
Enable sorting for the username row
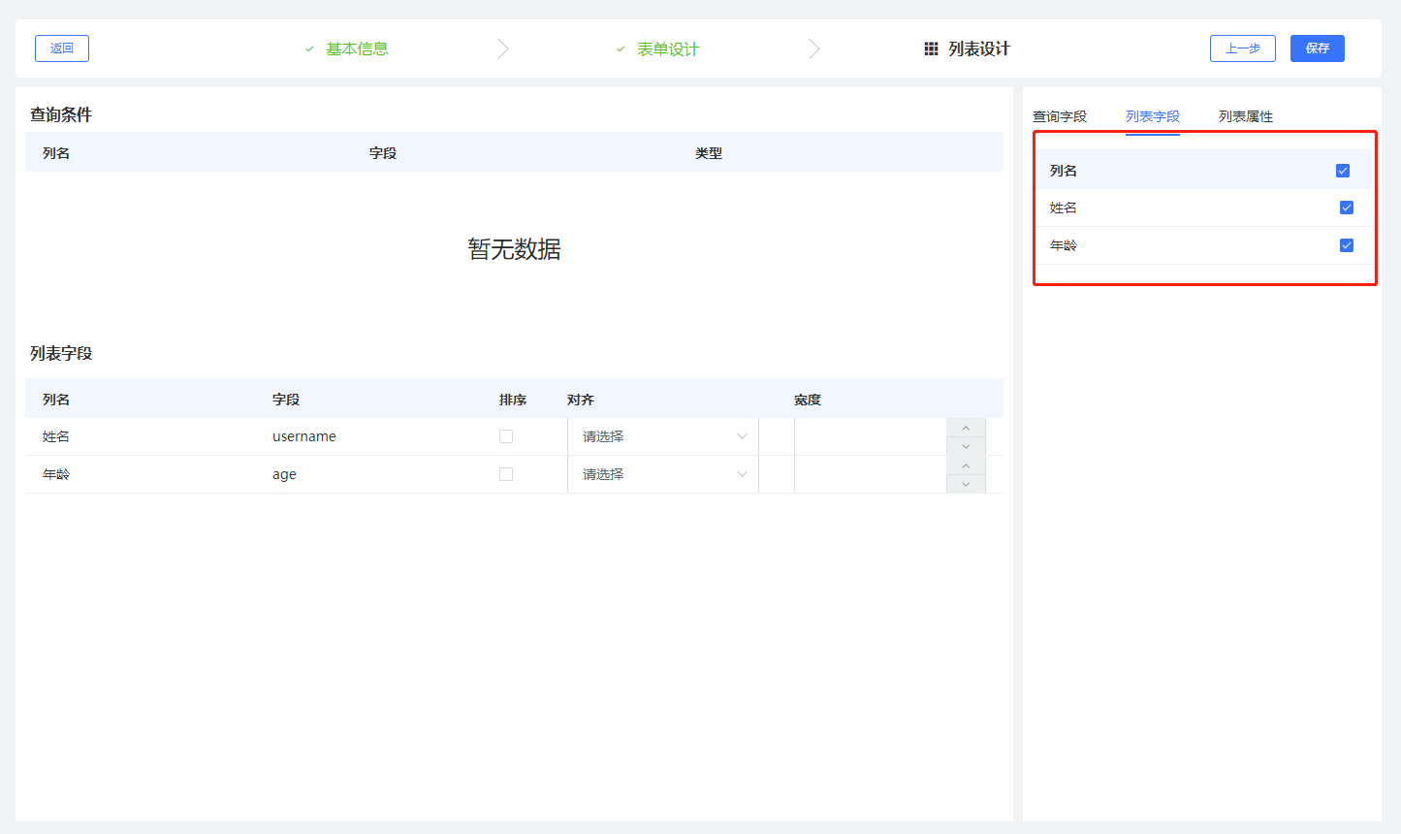[x=506, y=436]
